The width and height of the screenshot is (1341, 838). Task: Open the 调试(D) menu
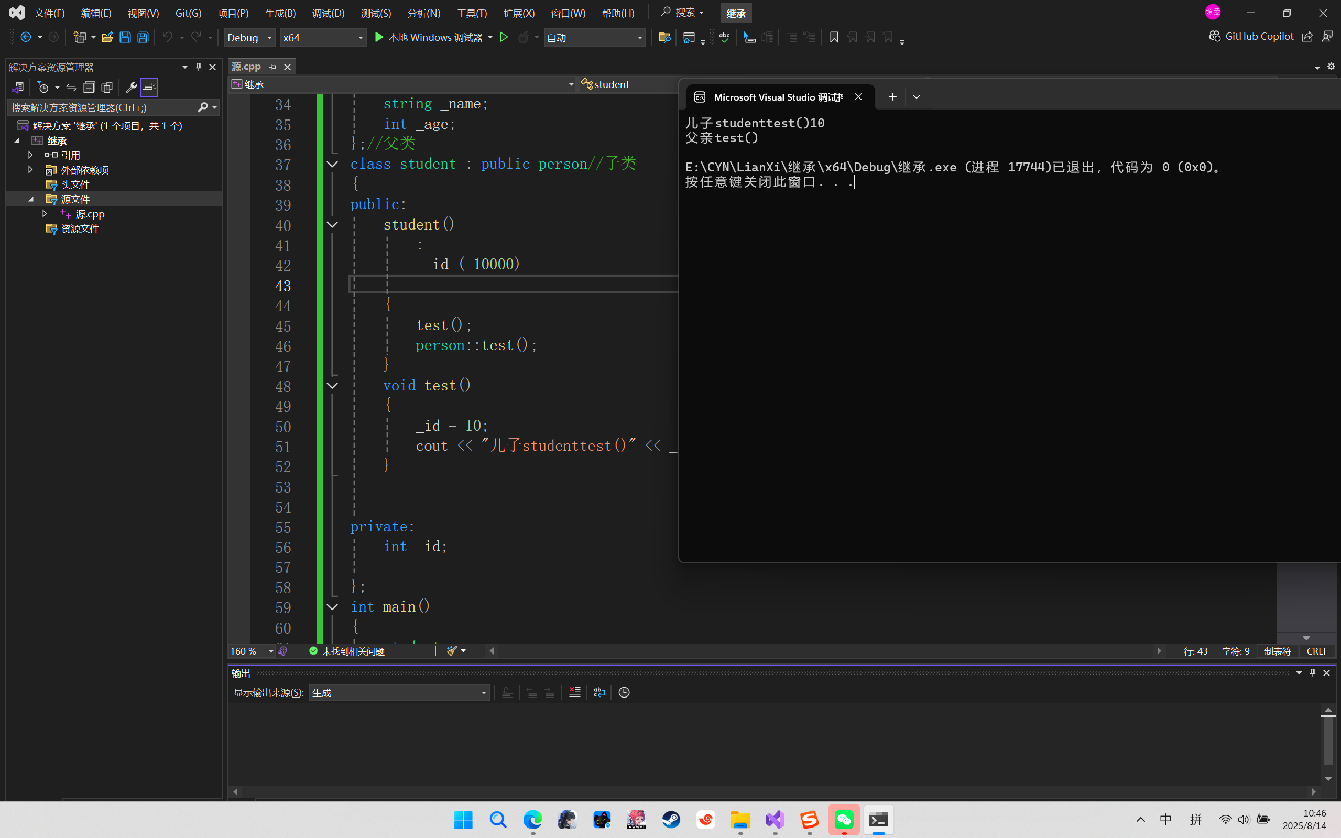coord(328,13)
